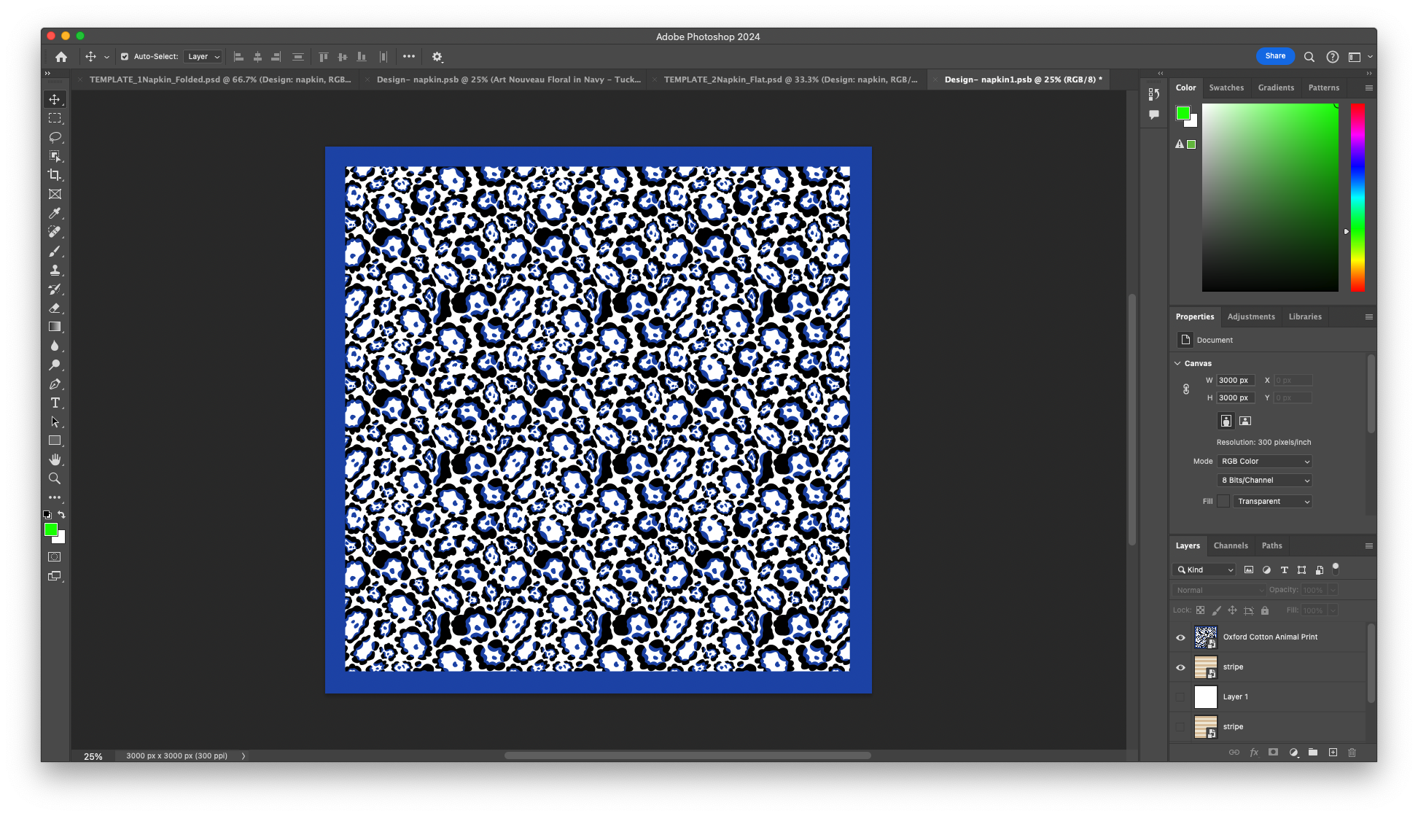Enable Lock transparent pixels
Screen dimensions: 1418x816
[1201, 610]
